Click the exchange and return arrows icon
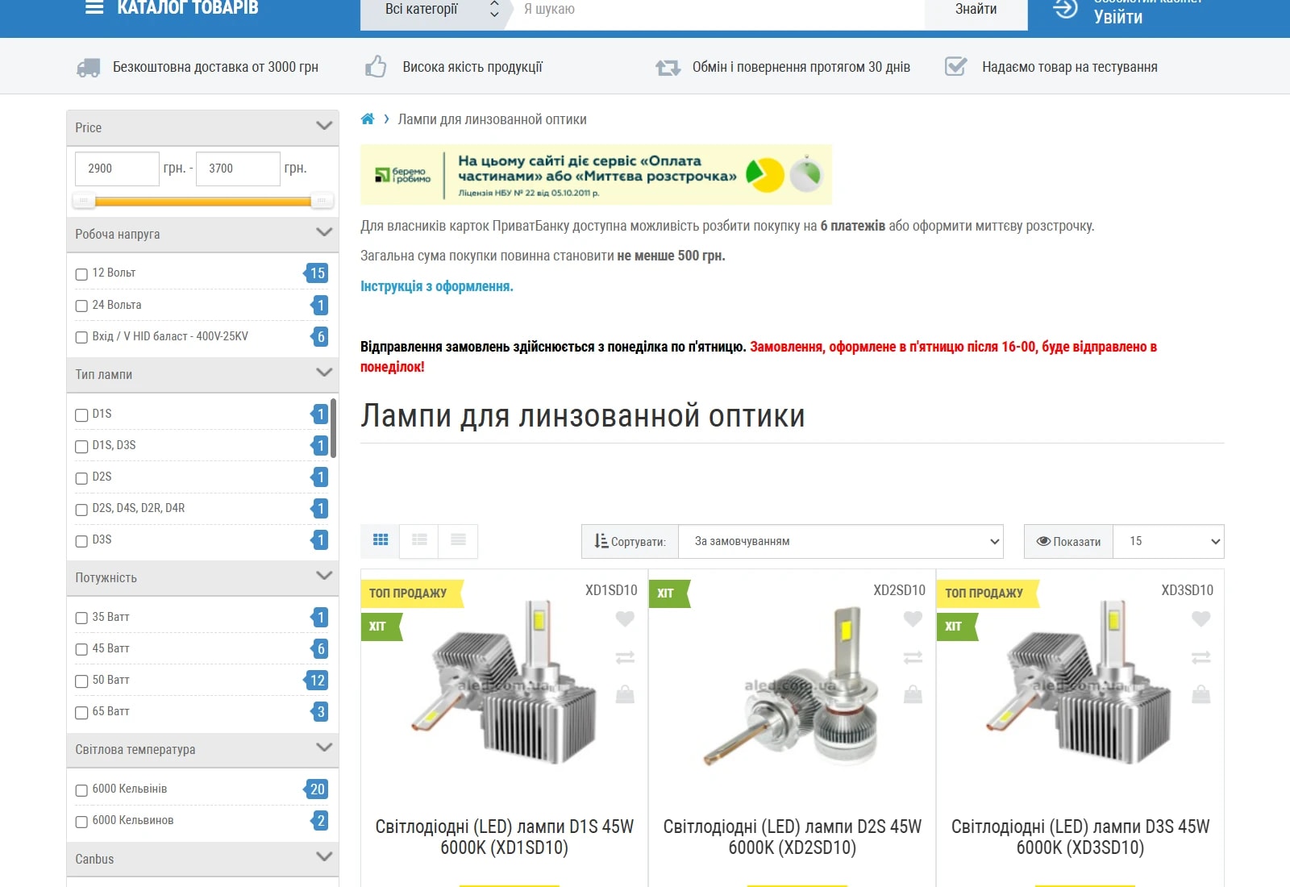Viewport: 1290px width, 887px height. click(668, 68)
